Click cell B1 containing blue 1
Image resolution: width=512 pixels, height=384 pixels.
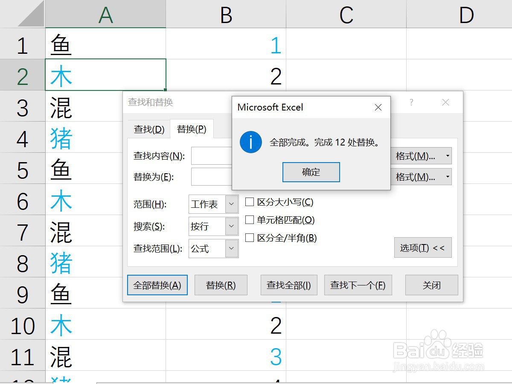coord(226,44)
